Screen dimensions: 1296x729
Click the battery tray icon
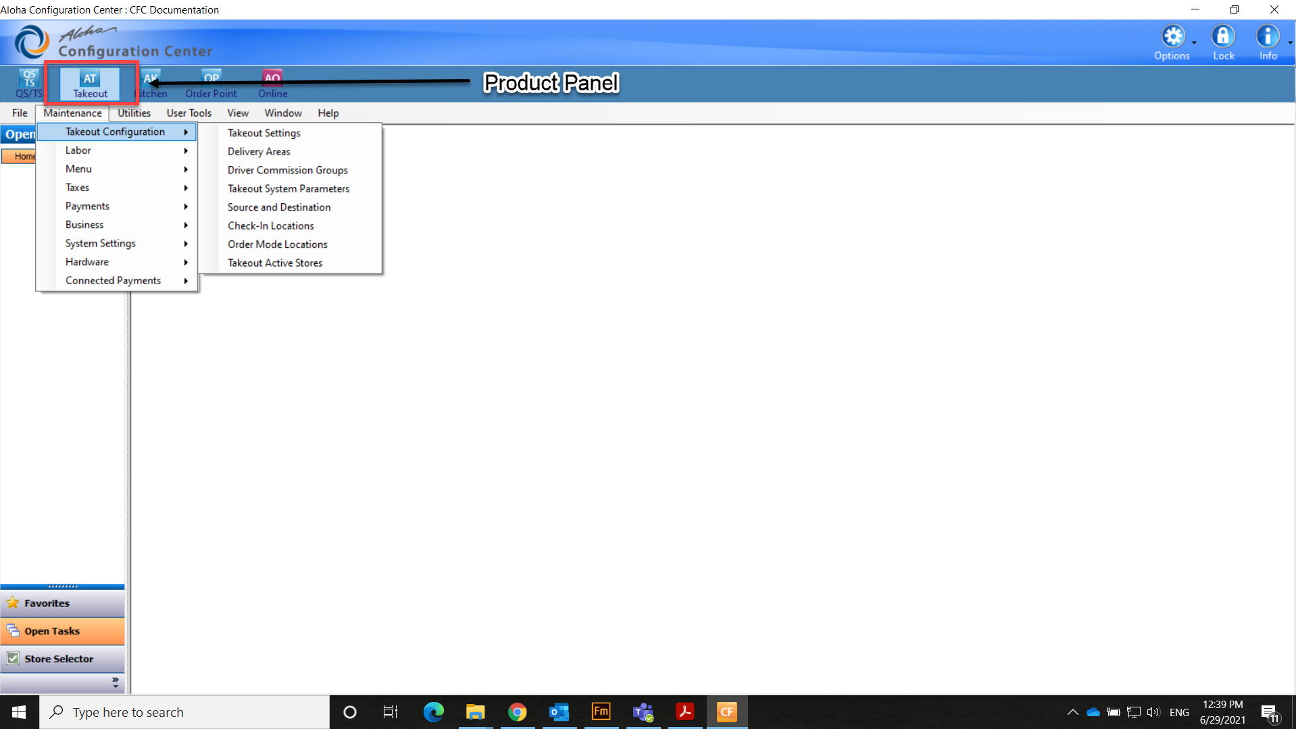[1113, 712]
